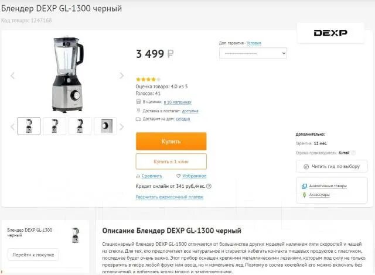Click the heart icon for Избранное
Image resolution: width=375 pixels, height=275 pixels.
[x=178, y=176]
